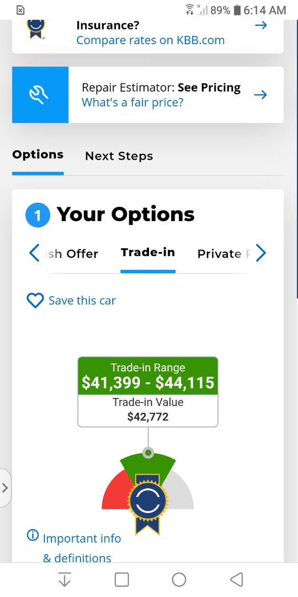Open Compare rates on KBB.com link
The height and width of the screenshot is (597, 298).
coord(151,40)
